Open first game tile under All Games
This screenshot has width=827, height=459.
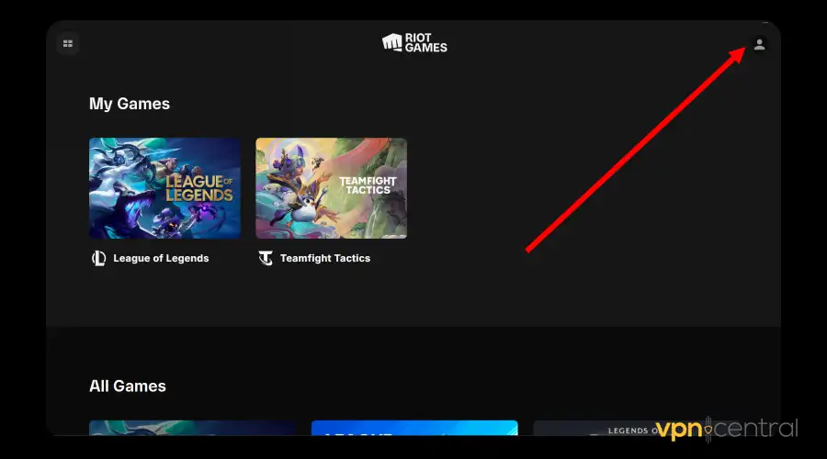tap(192, 428)
